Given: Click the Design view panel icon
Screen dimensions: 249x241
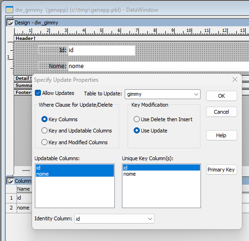Looking at the screenshot, I should coord(10,23).
